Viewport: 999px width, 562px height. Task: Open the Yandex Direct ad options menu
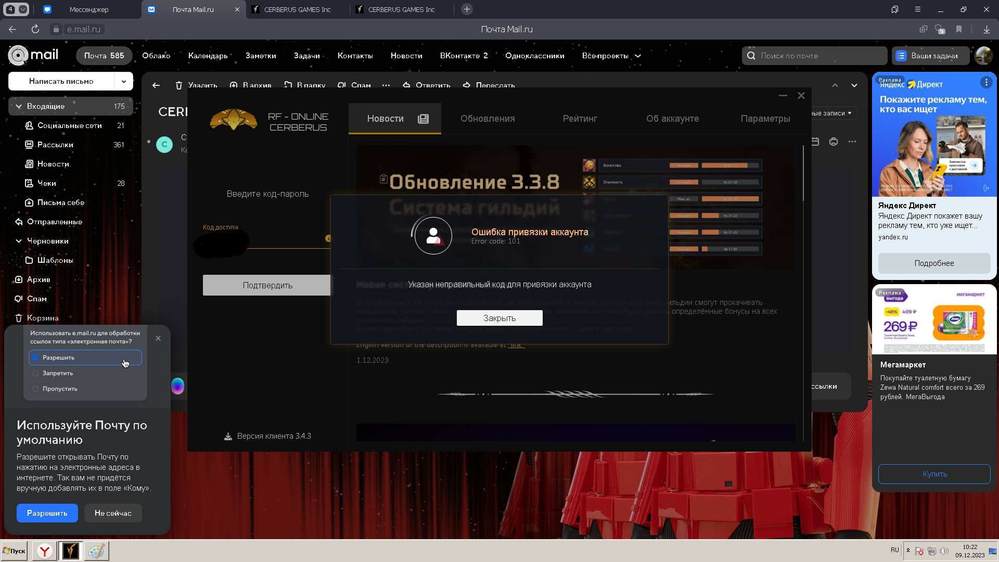(986, 82)
